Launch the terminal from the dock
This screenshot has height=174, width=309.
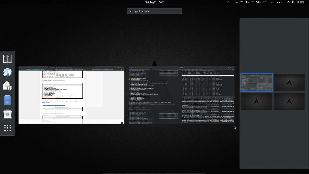click(x=7, y=59)
